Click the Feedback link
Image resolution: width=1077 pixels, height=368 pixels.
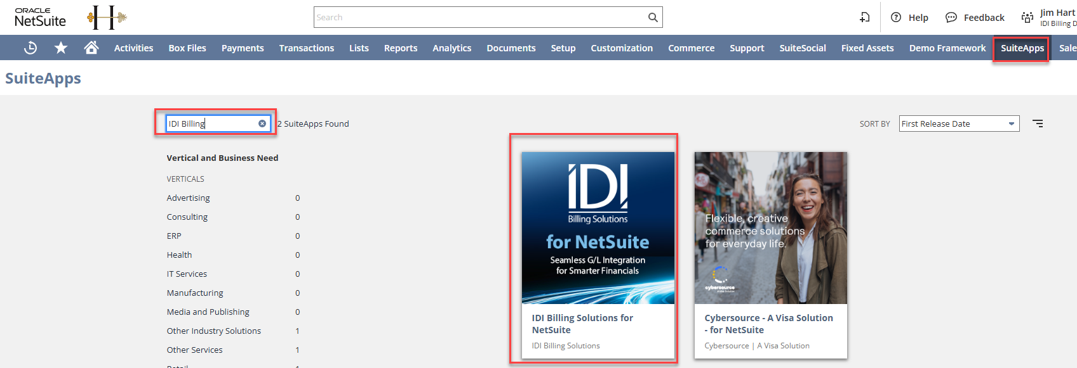[x=984, y=18]
